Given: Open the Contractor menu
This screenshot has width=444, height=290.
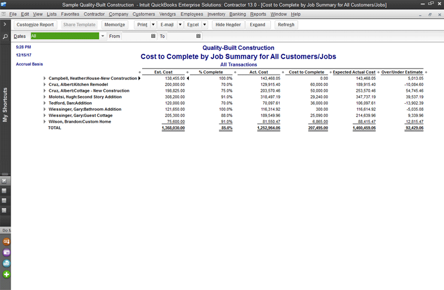Looking at the screenshot, I should tap(94, 14).
